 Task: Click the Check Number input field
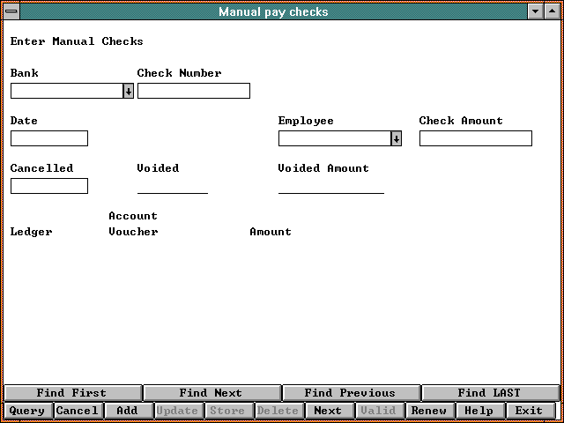coord(194,91)
